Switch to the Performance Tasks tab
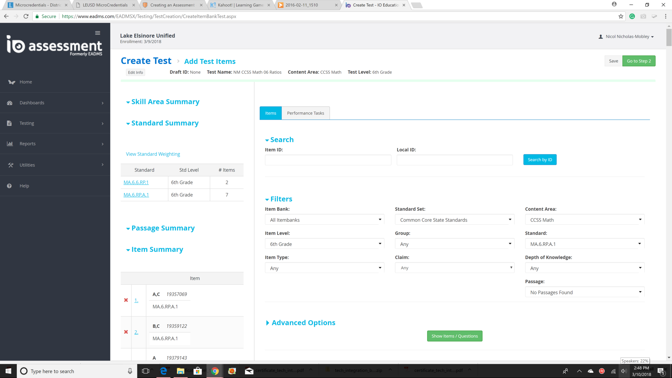The height and width of the screenshot is (378, 672). click(305, 113)
